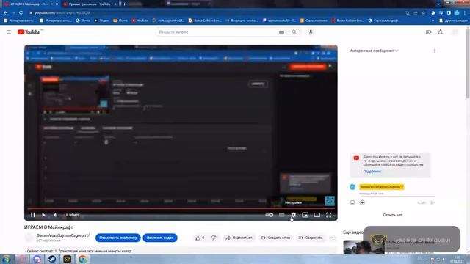The width and height of the screenshot is (470, 264).
Task: Click Посмотреть аналитику blue button
Action: pos(117,238)
